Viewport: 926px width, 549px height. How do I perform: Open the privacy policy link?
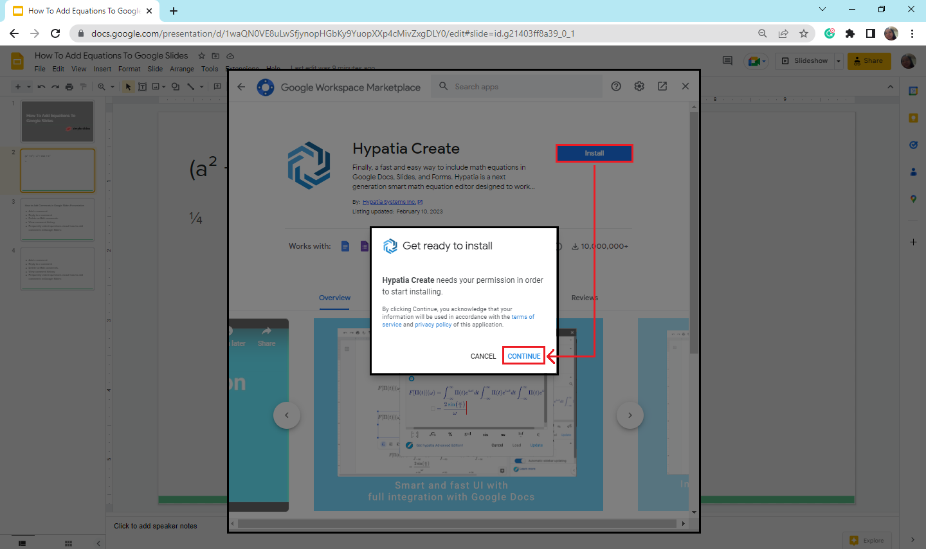(x=433, y=325)
